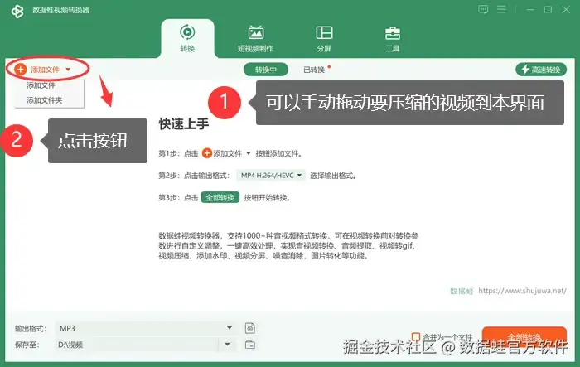Toggle the 合并为一个文件 checkbox
Viewport: 580px width, 367px height.
click(416, 336)
